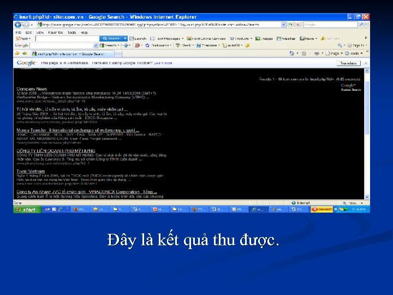Screen dimensions: 393x295
Task: Go back with the browser Back arrow
Action: pos(18,25)
